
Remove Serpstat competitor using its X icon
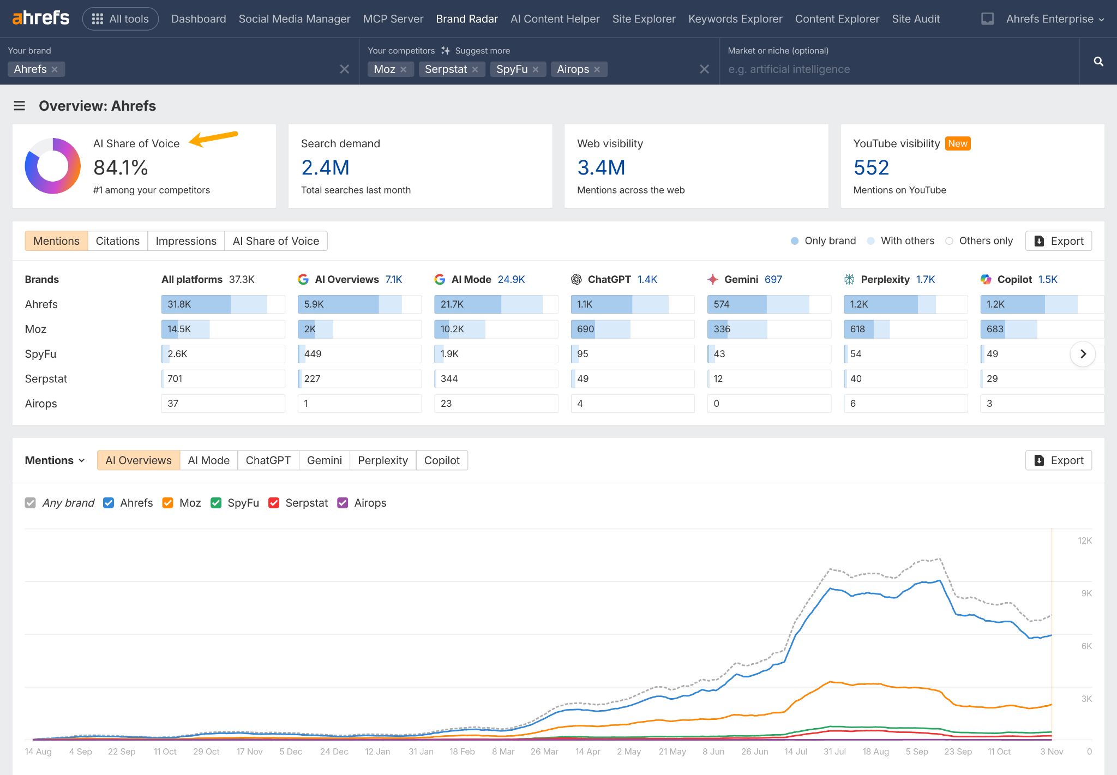coord(477,69)
